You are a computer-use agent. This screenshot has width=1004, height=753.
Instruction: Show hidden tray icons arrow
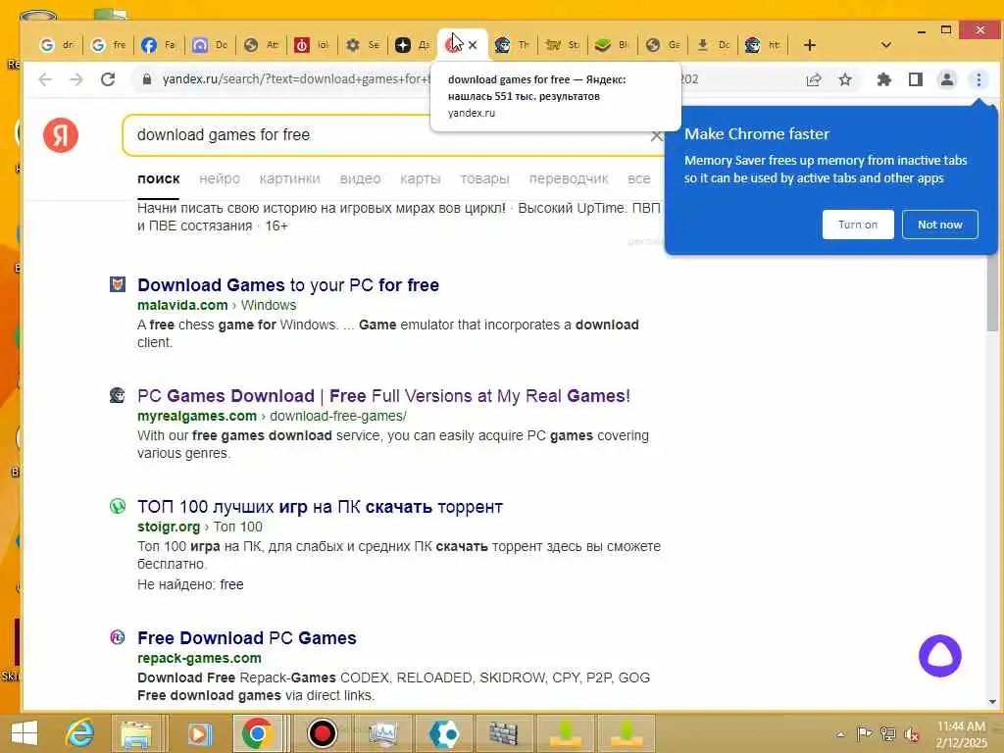[840, 733]
